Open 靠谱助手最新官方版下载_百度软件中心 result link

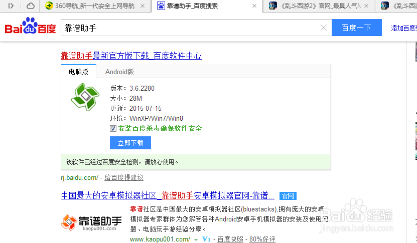tap(131, 56)
